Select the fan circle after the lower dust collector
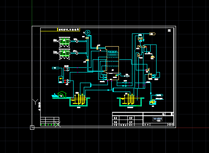The image size is (209, 153). coord(77,53)
